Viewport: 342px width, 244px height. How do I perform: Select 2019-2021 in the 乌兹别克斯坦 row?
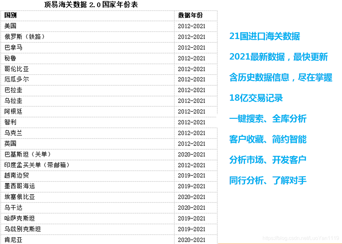(192, 229)
